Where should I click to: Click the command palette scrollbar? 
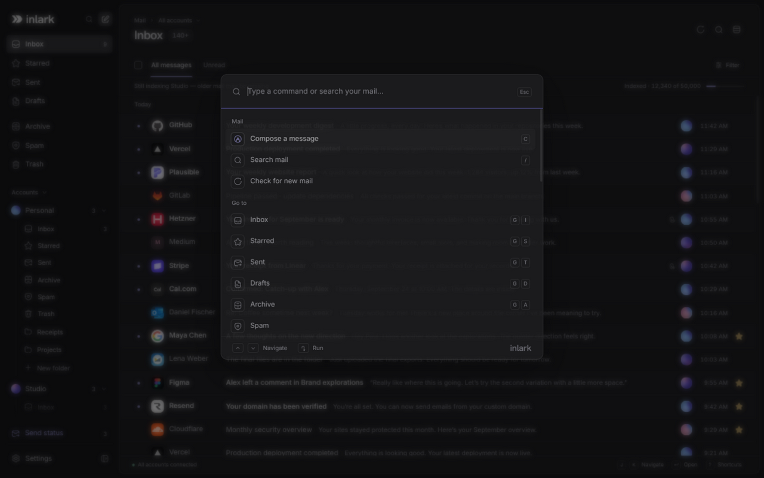[541, 146]
